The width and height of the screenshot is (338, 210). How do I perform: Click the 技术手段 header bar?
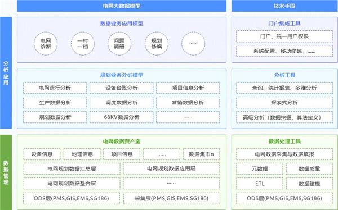point(284,6)
